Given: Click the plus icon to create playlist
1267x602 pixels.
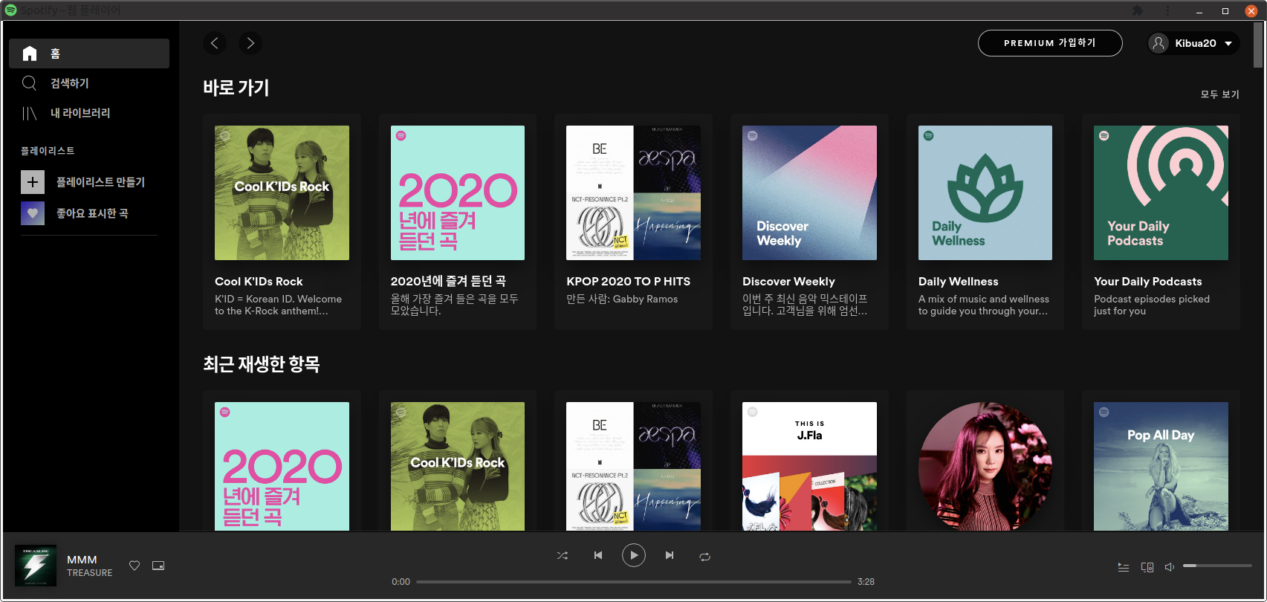Looking at the screenshot, I should tap(33, 182).
